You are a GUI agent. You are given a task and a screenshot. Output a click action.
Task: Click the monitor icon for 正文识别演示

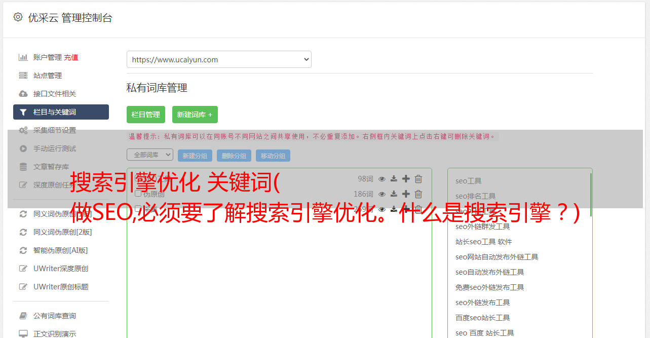23,334
